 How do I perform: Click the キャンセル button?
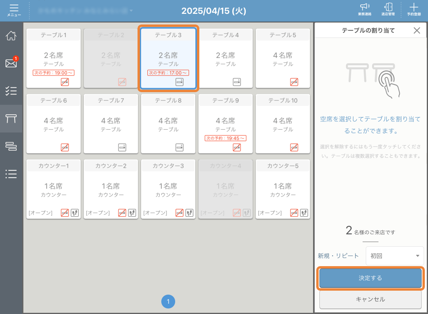click(371, 299)
